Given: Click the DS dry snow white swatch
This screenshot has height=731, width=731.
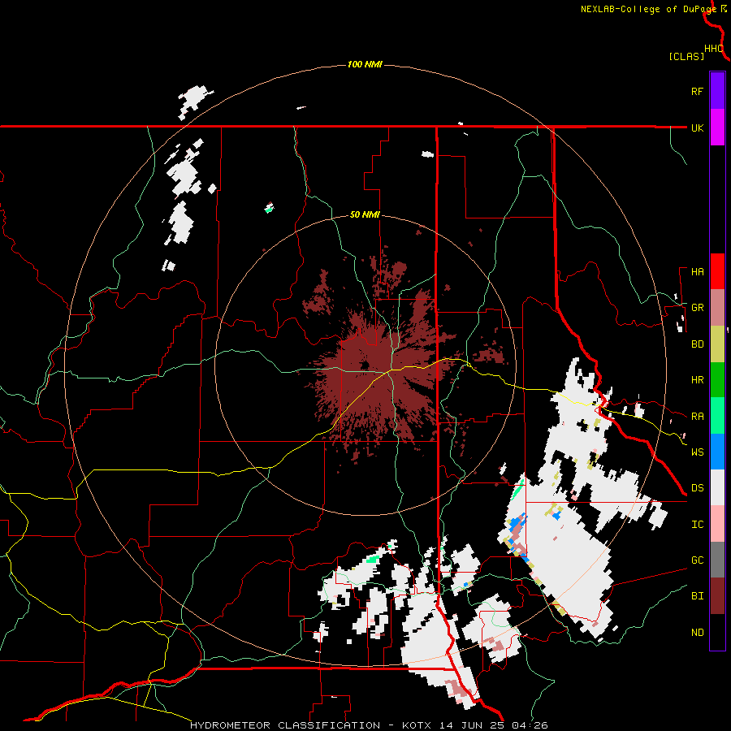Looking at the screenshot, I should point(717,487).
